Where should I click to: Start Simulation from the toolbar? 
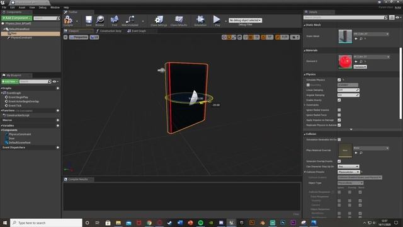coord(200,21)
